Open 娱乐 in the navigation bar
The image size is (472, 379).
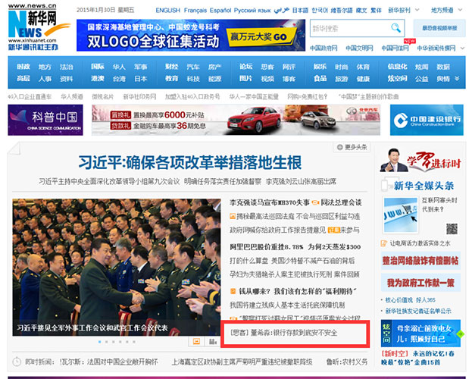point(320,67)
